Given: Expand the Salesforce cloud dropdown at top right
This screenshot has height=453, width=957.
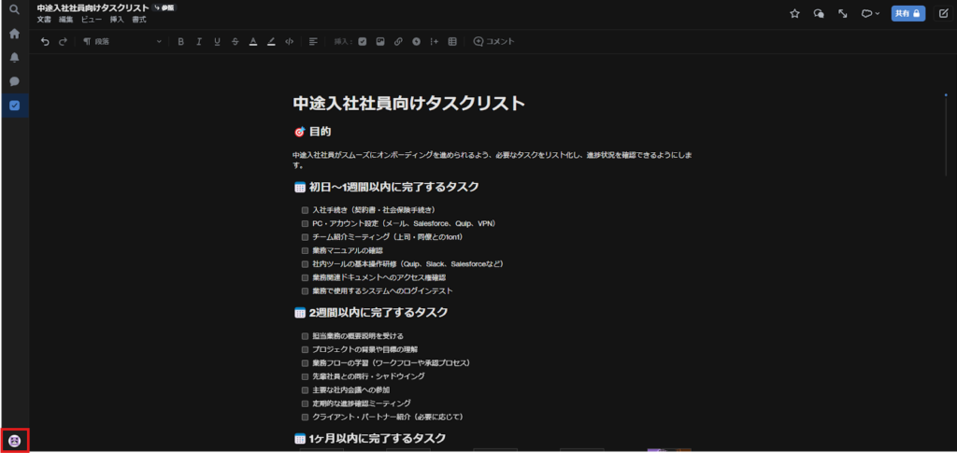Looking at the screenshot, I should [870, 13].
